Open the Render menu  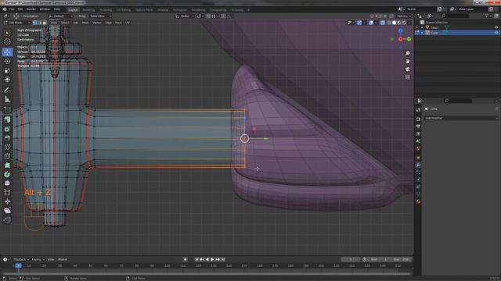point(31,9)
